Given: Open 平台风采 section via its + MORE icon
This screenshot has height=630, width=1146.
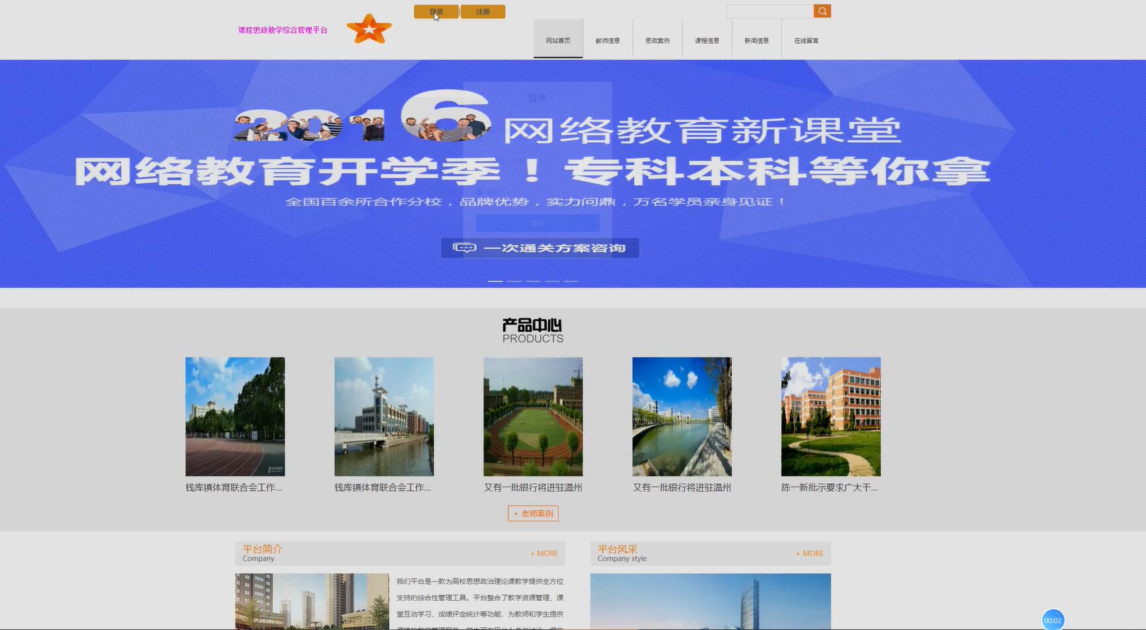Looking at the screenshot, I should pyautogui.click(x=809, y=553).
